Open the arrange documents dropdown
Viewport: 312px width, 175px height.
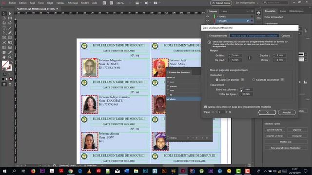[x=157, y=3]
